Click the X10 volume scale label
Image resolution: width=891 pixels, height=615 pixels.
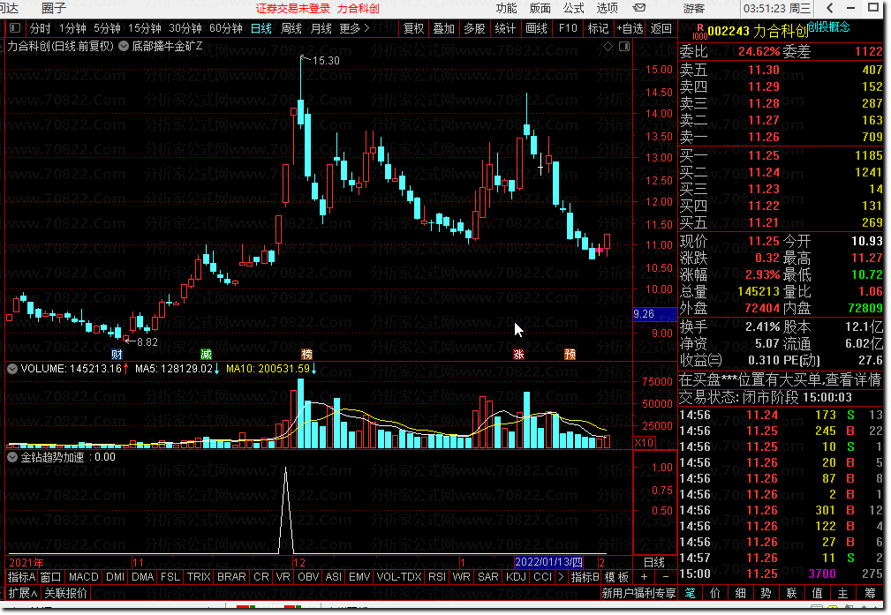click(x=644, y=443)
